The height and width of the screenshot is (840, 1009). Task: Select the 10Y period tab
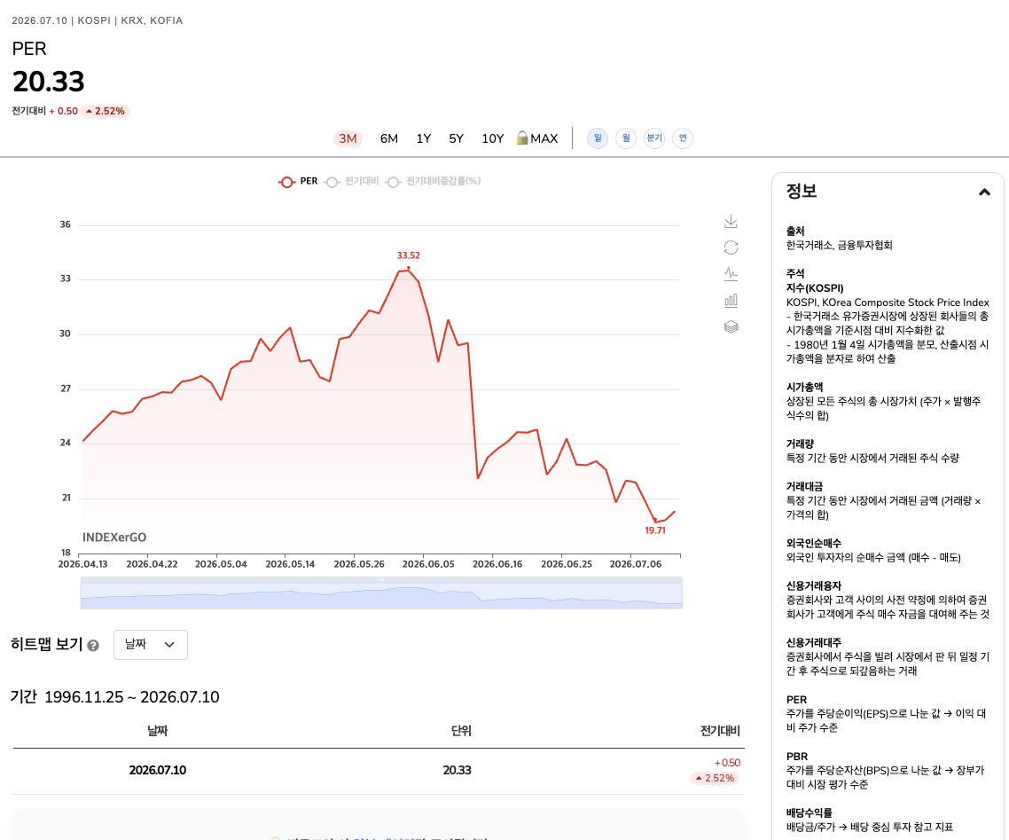[493, 138]
